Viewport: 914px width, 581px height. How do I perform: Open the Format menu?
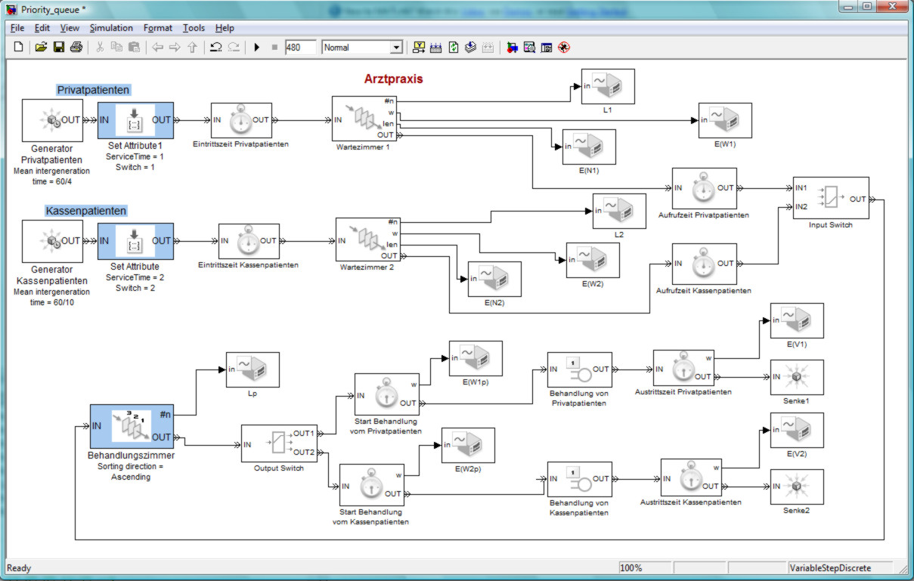[158, 28]
